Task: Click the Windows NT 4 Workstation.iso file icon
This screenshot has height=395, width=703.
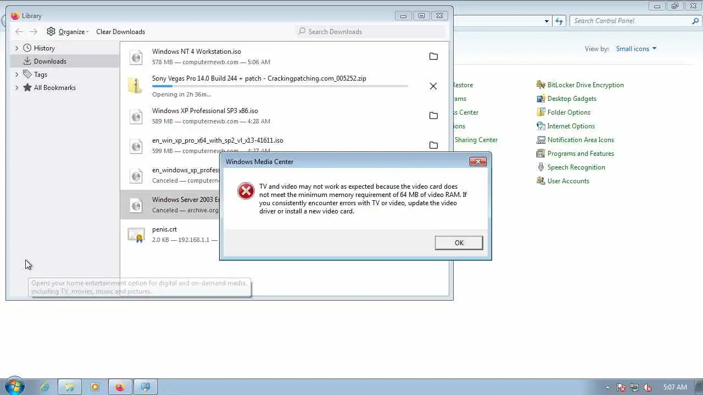Action: coord(136,57)
